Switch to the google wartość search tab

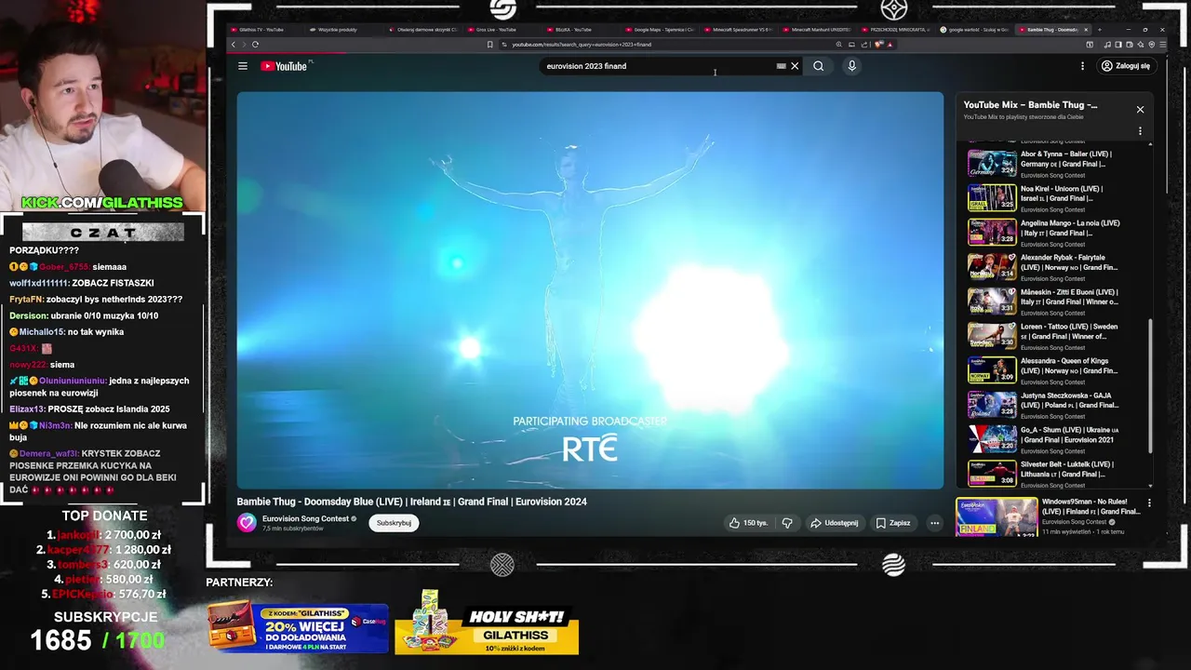[x=973, y=30]
